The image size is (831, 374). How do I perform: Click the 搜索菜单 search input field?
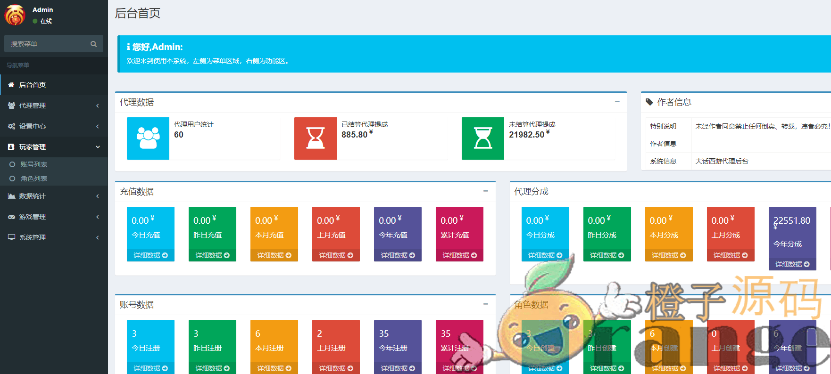47,44
